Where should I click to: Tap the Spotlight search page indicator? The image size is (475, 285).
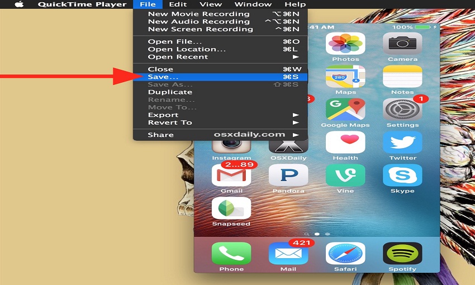[x=307, y=234]
